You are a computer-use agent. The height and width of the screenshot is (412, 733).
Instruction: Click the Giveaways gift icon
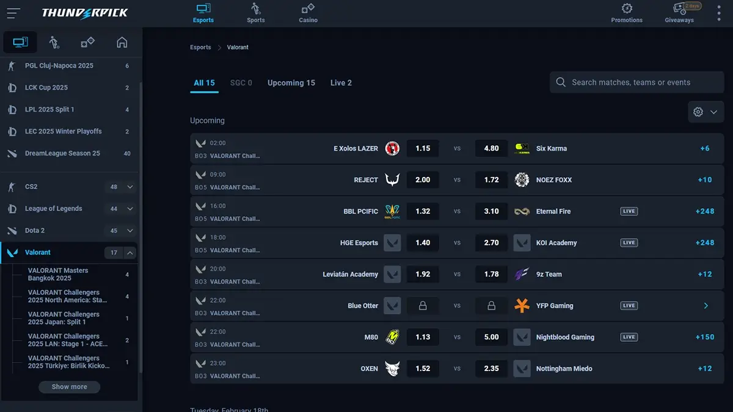click(x=679, y=10)
